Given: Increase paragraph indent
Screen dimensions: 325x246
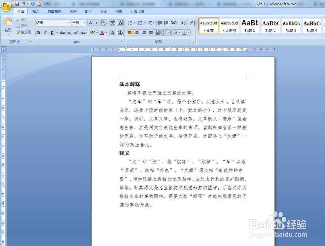Looking at the screenshot, I should pos(166,23).
